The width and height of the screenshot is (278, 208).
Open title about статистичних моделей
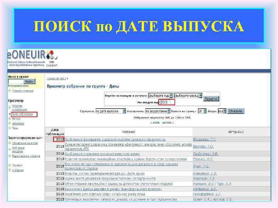pos(119,184)
